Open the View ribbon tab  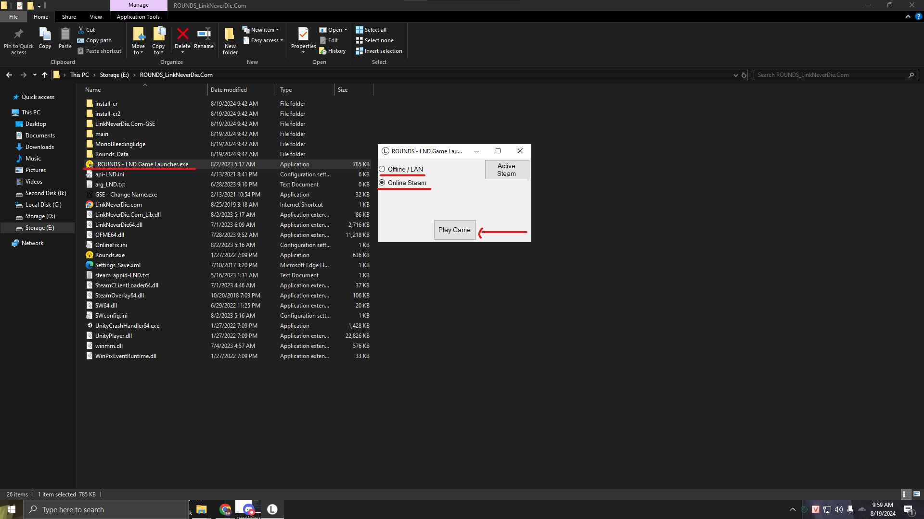pos(96,17)
